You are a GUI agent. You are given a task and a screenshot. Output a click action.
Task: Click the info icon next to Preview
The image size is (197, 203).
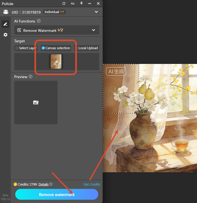click(x=30, y=77)
